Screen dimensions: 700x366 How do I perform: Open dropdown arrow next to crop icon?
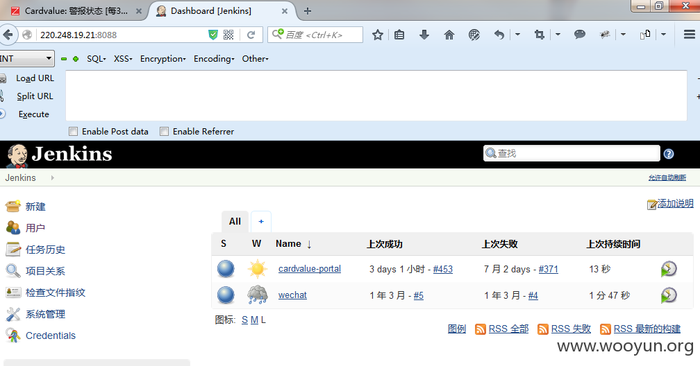point(558,35)
